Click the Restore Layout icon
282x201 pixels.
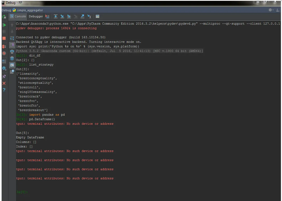click(x=4, y=62)
